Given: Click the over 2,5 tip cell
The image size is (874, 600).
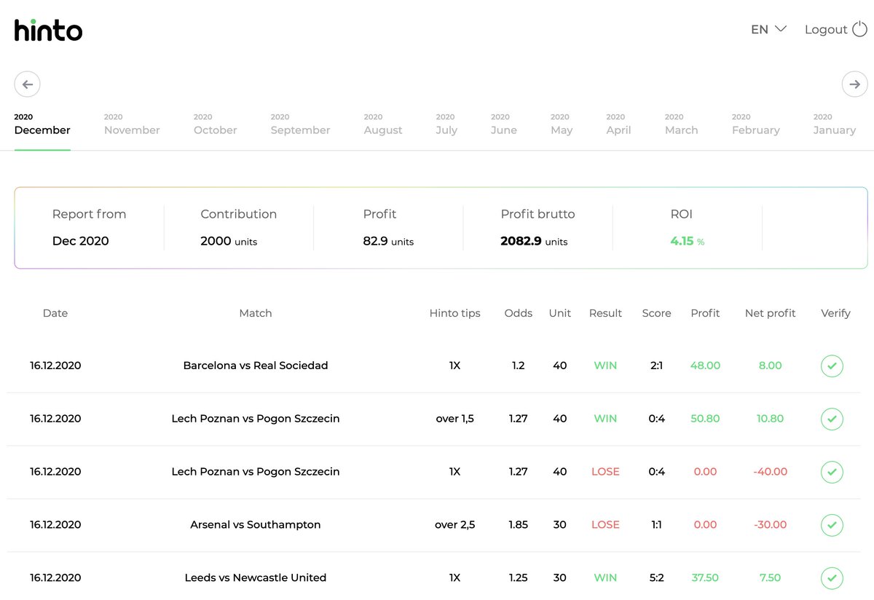Looking at the screenshot, I should (455, 525).
